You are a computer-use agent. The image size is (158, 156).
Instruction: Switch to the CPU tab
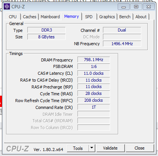pyautogui.click(x=13, y=17)
